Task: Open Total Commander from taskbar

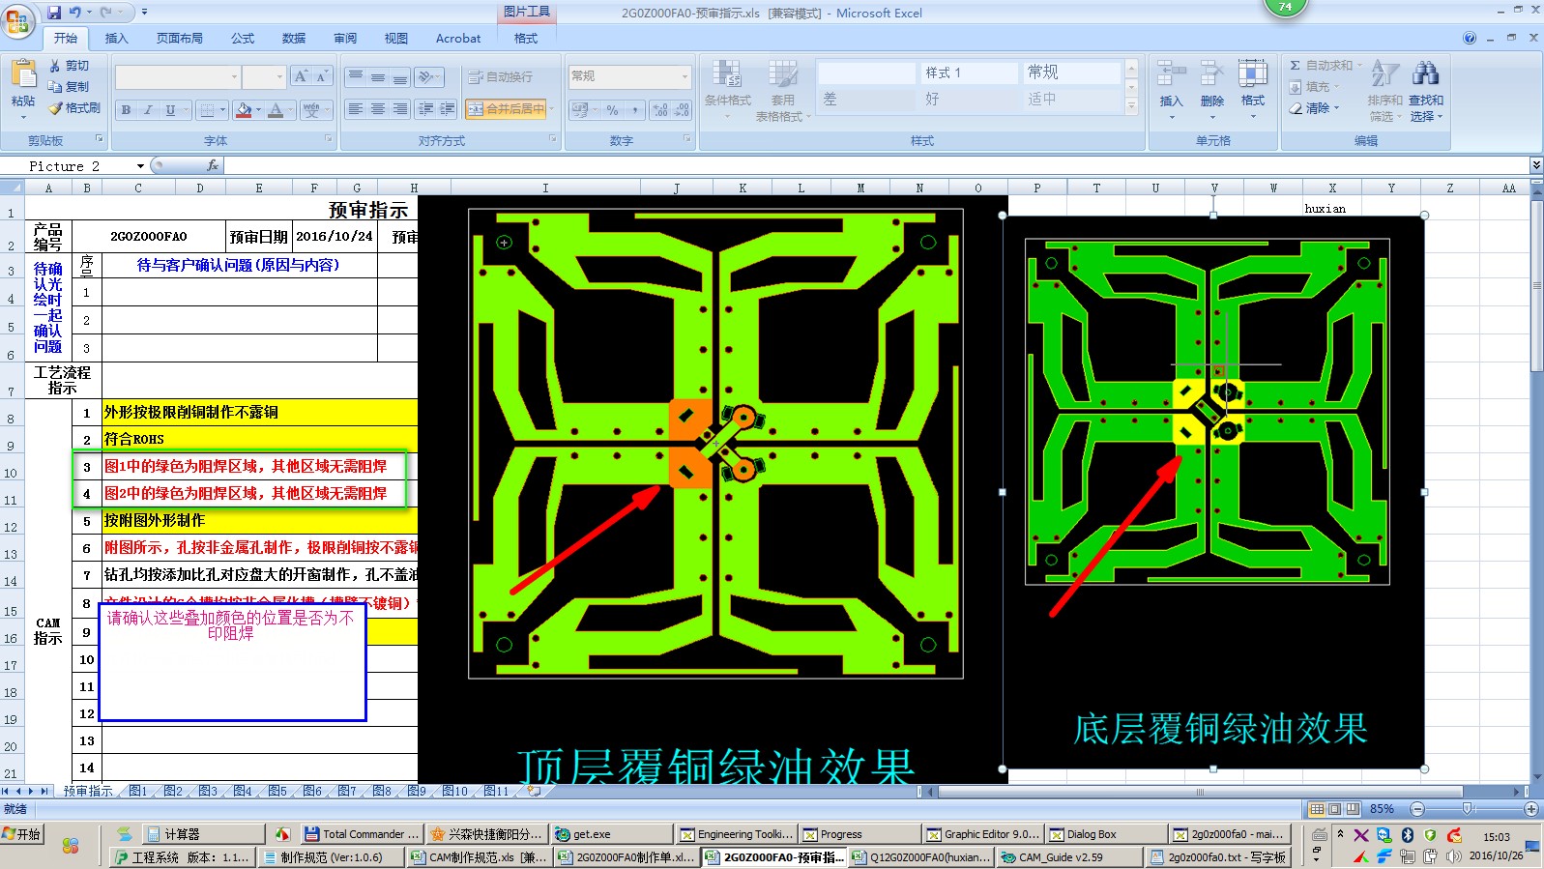Action: point(362,834)
